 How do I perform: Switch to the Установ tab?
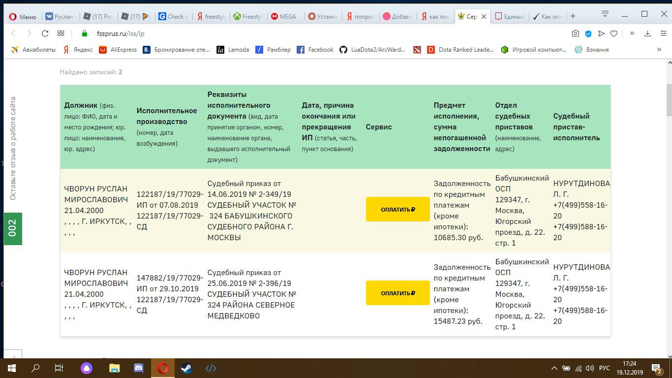pyautogui.click(x=323, y=16)
